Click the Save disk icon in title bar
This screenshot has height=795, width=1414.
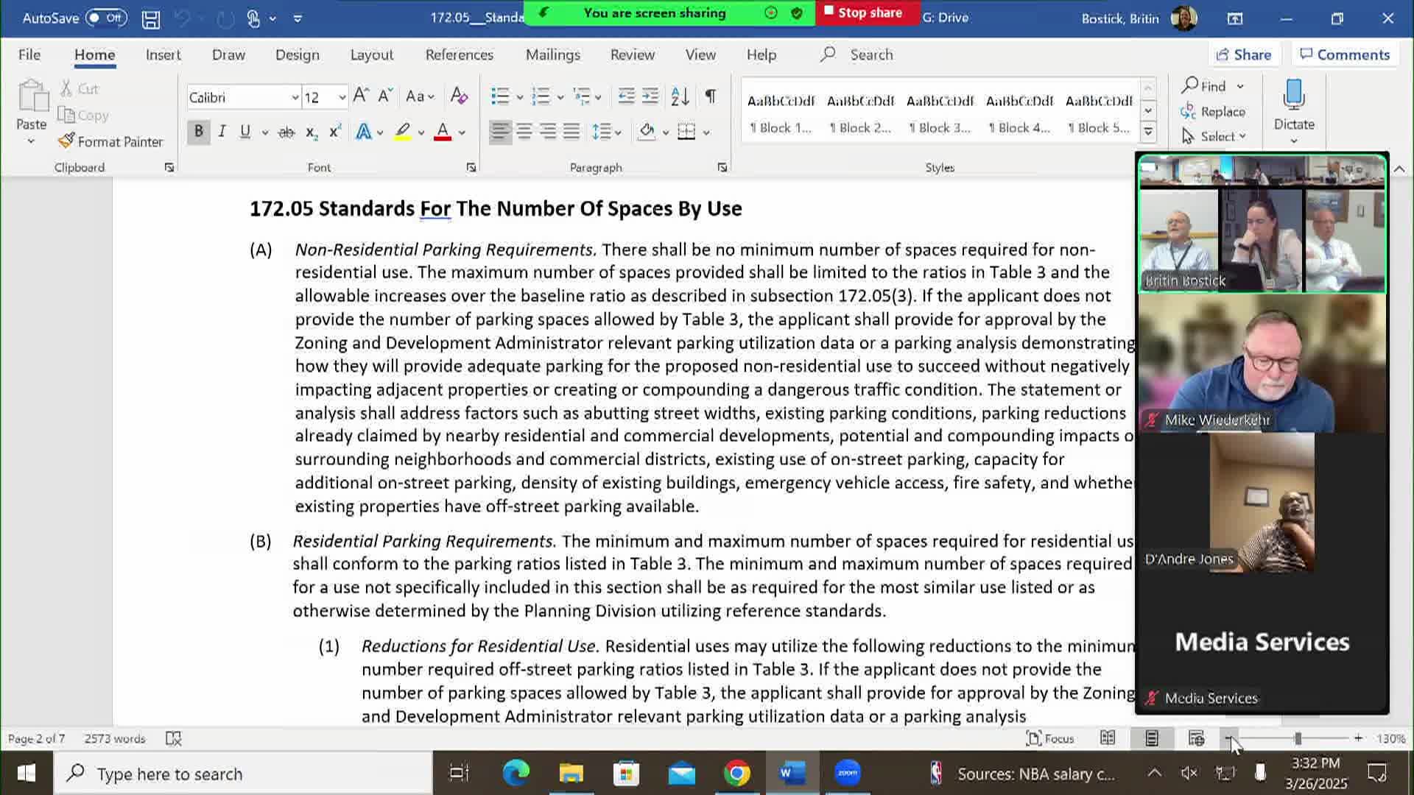coord(151,18)
